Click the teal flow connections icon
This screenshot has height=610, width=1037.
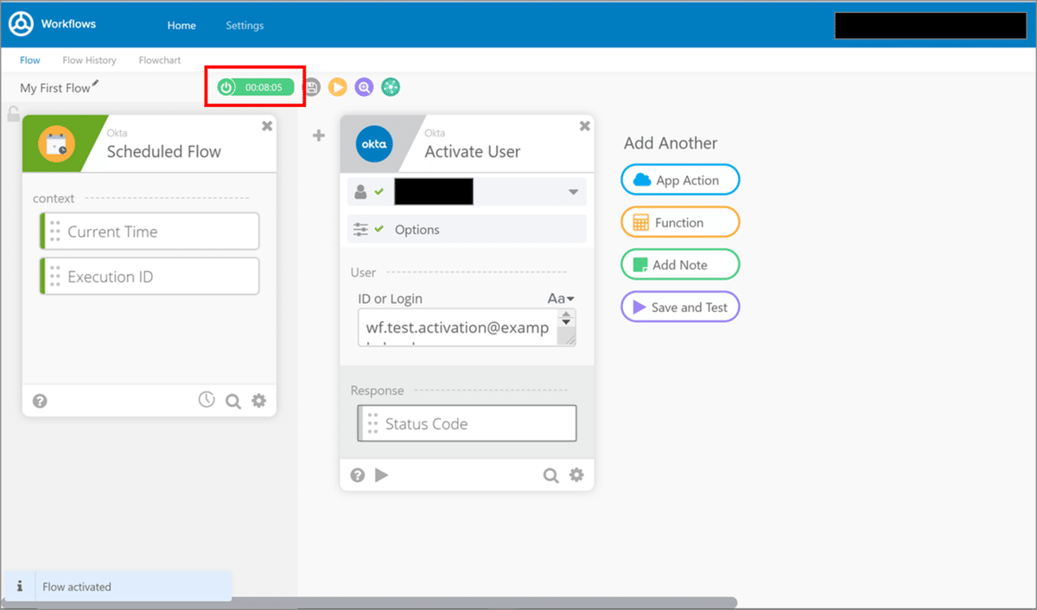391,87
